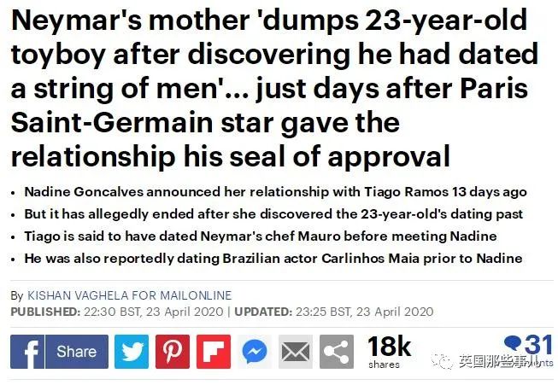Send the article through Facebook Messenger icon

[x=255, y=351]
